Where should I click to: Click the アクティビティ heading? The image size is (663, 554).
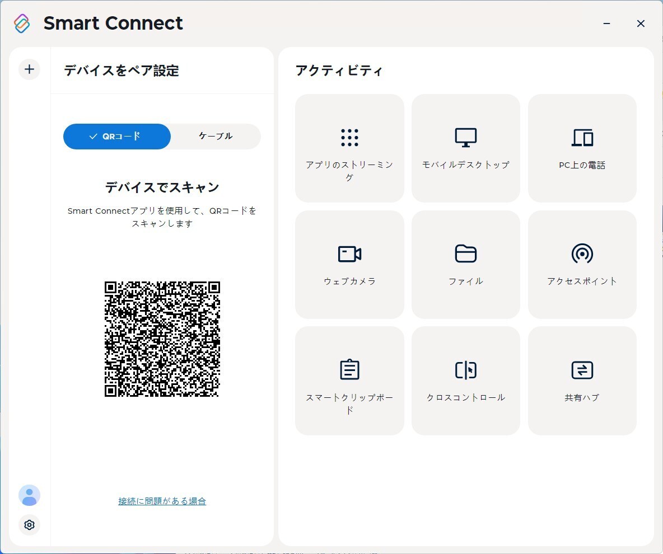click(x=339, y=71)
